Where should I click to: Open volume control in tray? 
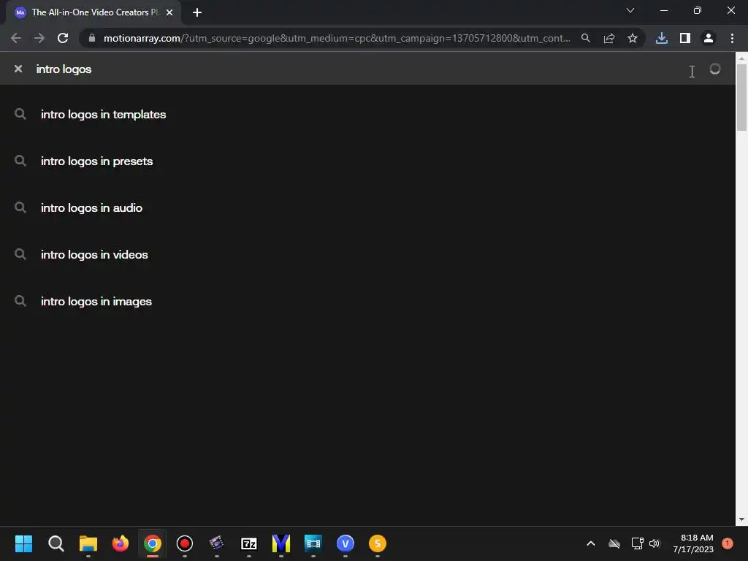point(654,543)
